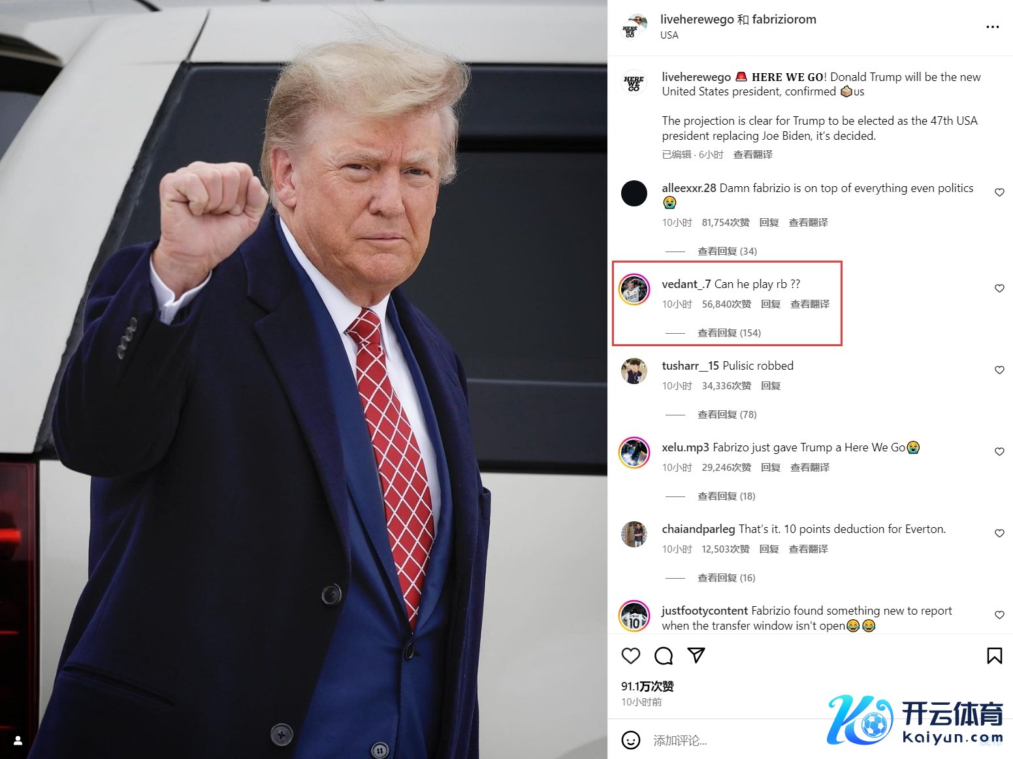Expand 154 replies under vedant_.7 comment
1013x759 pixels.
pyautogui.click(x=729, y=332)
